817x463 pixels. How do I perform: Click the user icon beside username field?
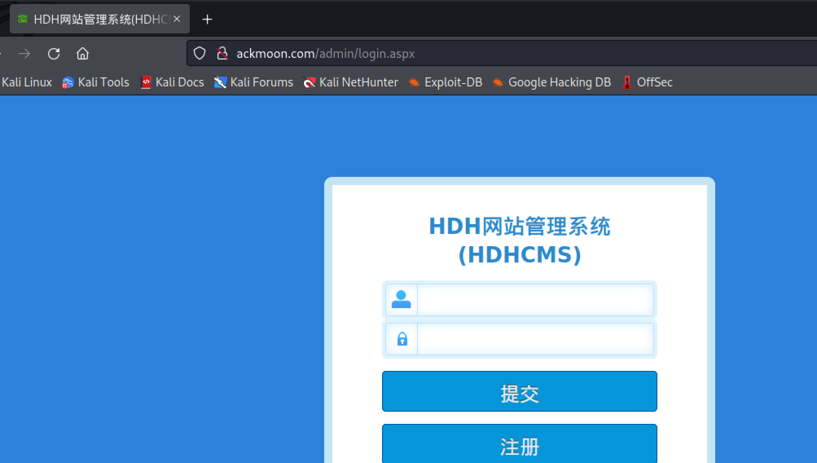tap(401, 300)
